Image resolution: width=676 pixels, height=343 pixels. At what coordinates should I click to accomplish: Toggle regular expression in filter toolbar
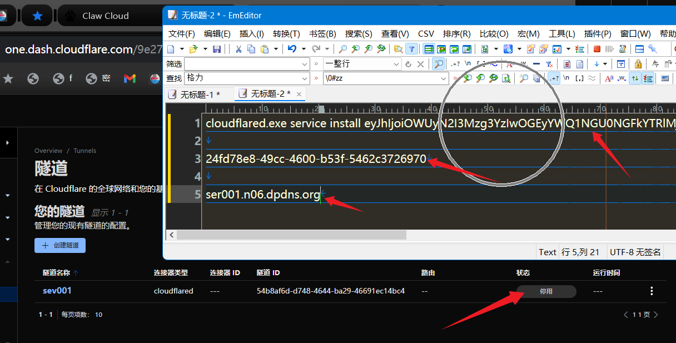coord(455,63)
